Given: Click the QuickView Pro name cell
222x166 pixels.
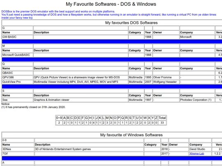Looking at the screenshot, I should [17, 82].
